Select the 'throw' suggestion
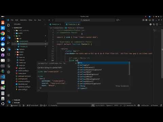The width and height of the screenshot is (163, 122). pyautogui.click(x=103, y=86)
